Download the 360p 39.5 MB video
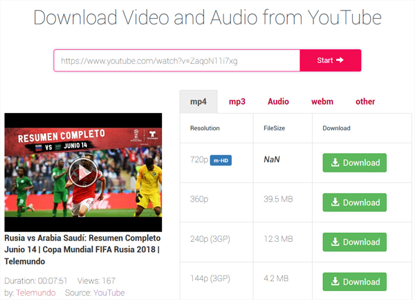This screenshot has height=300, width=415. pyautogui.click(x=355, y=202)
